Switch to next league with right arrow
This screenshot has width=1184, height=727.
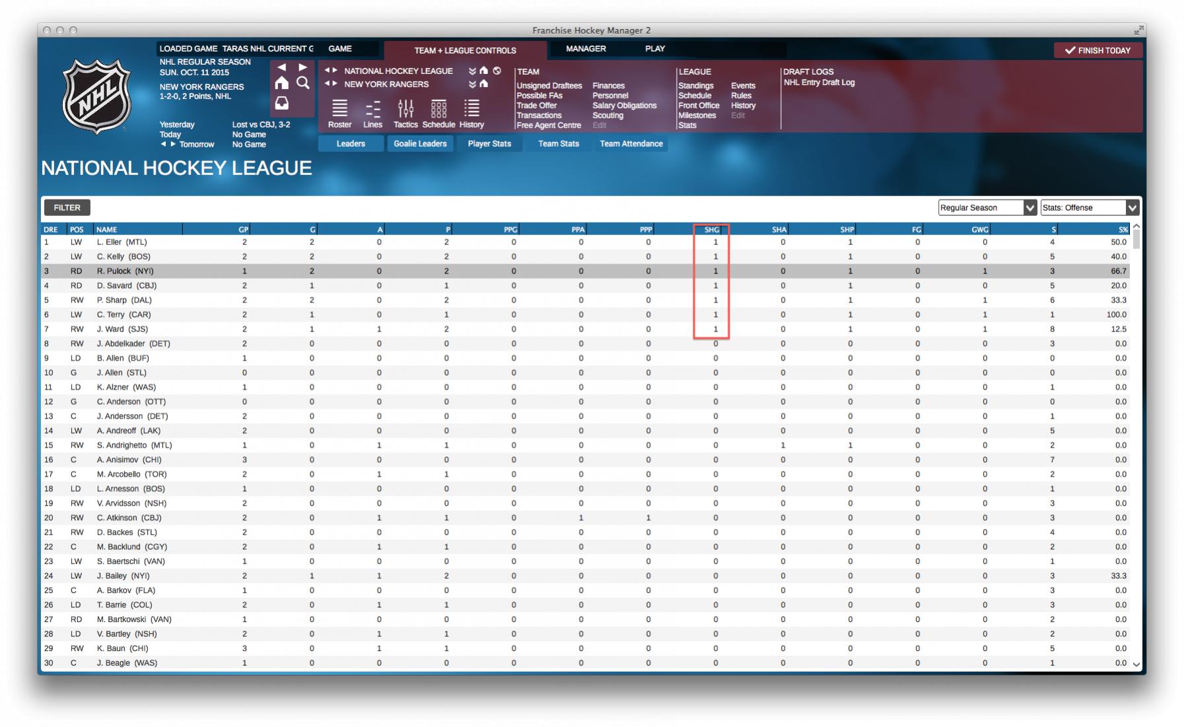pos(335,70)
